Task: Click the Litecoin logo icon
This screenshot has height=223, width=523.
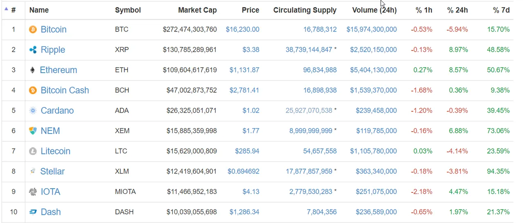Action: [33, 151]
